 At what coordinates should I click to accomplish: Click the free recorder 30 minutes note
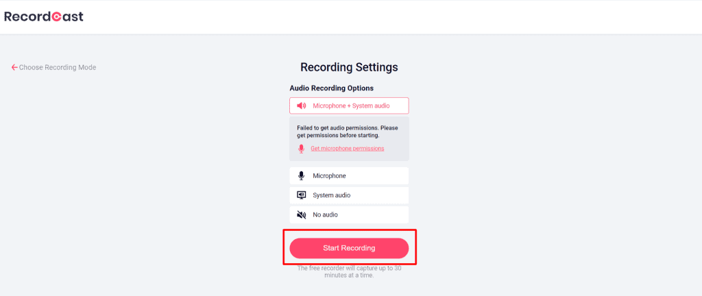(x=349, y=272)
